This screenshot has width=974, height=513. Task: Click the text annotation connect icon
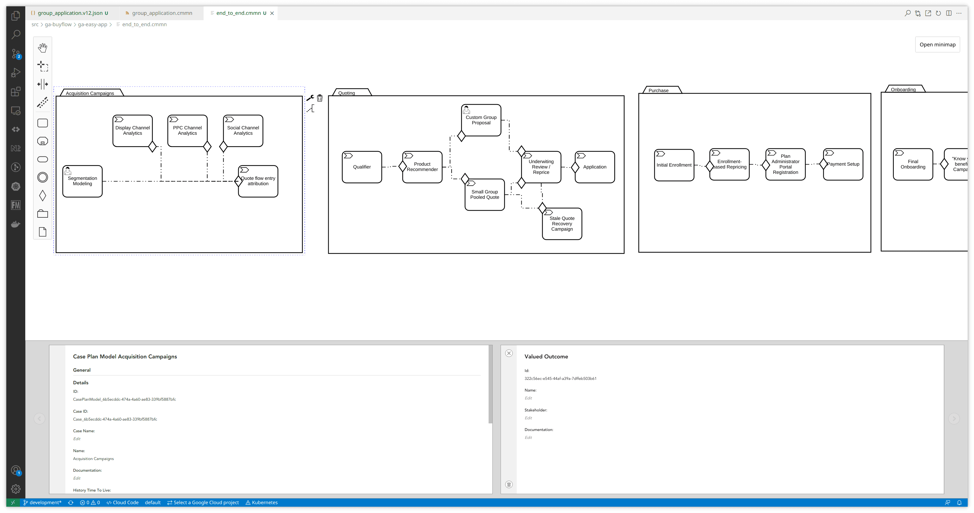point(310,109)
